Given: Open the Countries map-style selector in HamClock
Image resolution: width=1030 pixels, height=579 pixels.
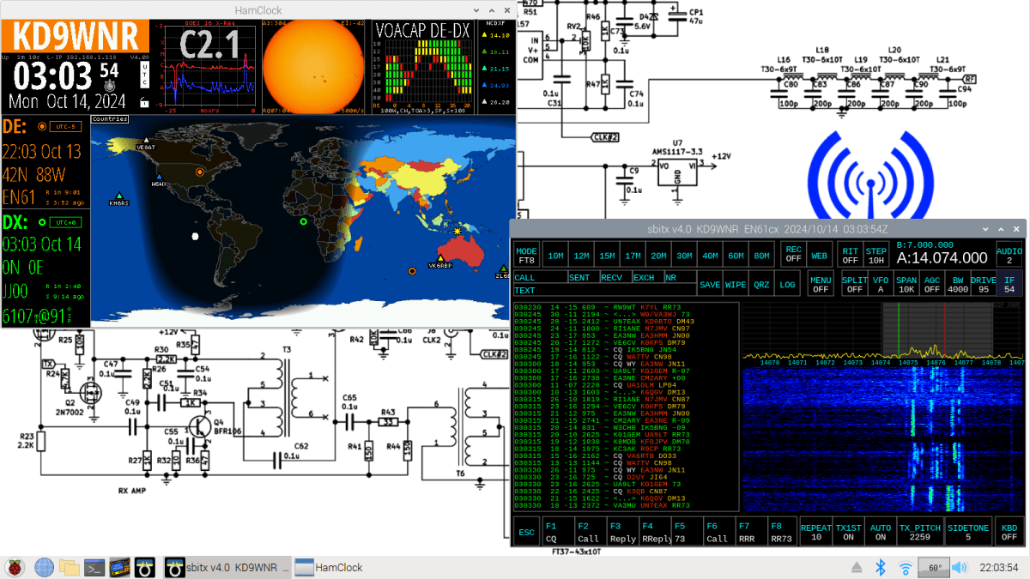Looking at the screenshot, I should coord(109,119).
